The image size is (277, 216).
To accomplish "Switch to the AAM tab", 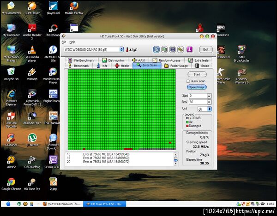I will 138,60.
